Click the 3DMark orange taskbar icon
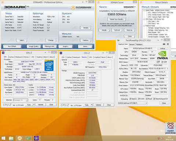This screenshot has width=176, height=141. pos(19,138)
